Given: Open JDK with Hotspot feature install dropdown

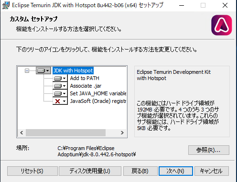Looking at the screenshot, I should pyautogui.click(x=43, y=71).
